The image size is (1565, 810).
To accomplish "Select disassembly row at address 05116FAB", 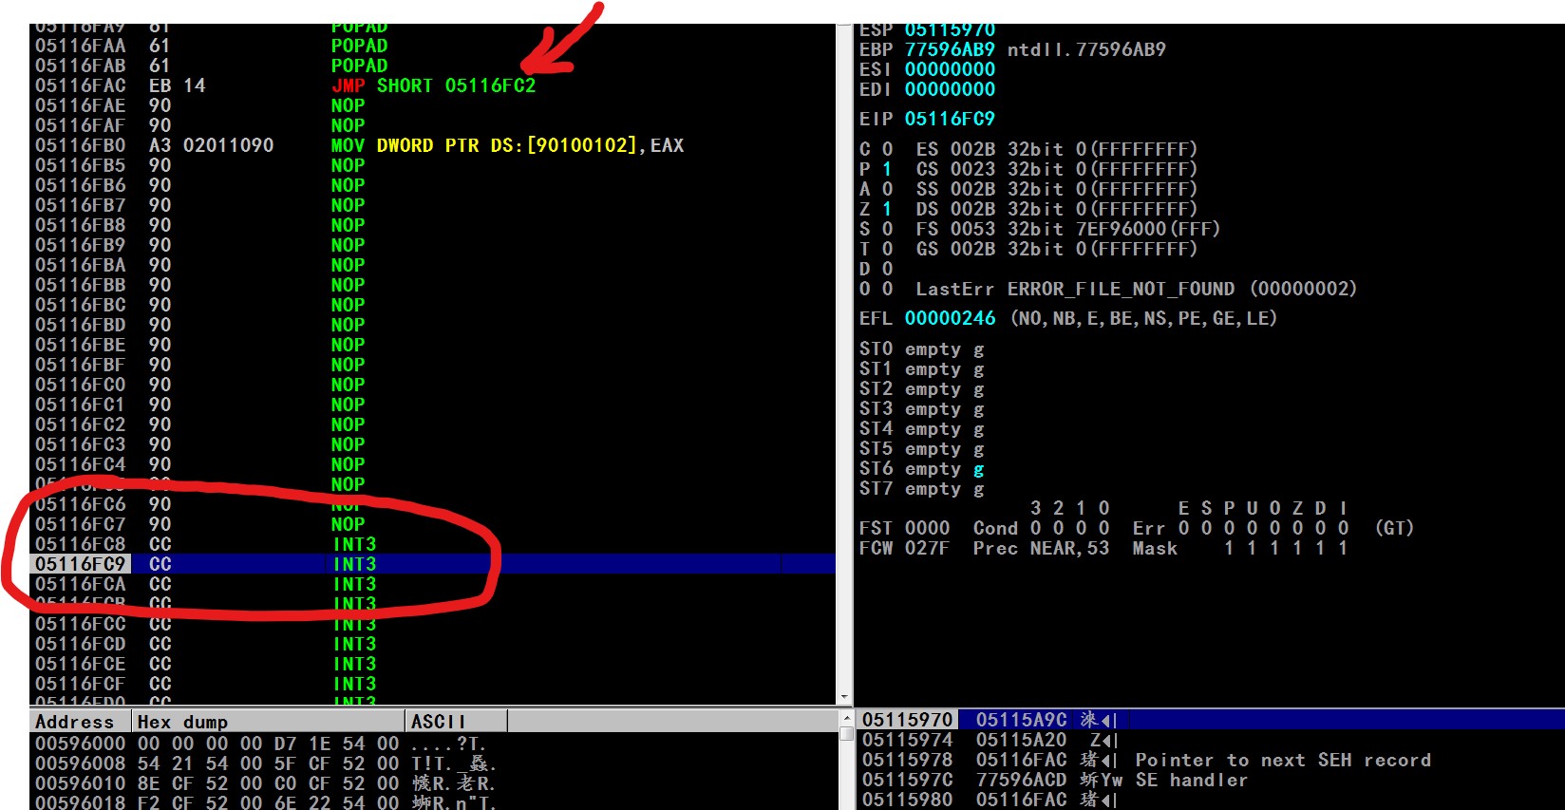I will (x=433, y=66).
